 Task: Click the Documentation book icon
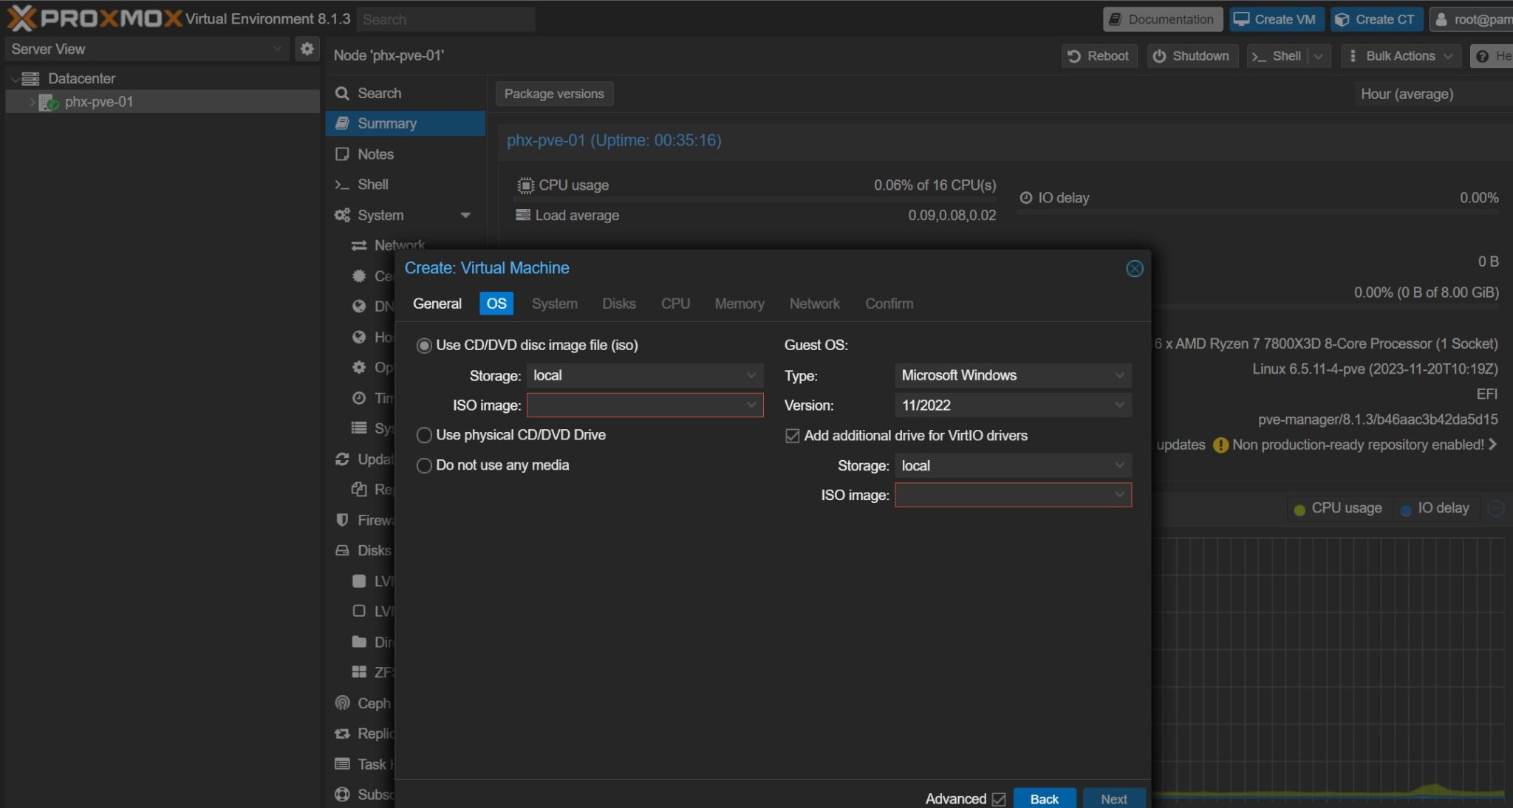1114,18
